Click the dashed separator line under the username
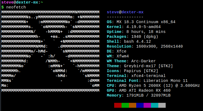 click(x=125, y=17)
